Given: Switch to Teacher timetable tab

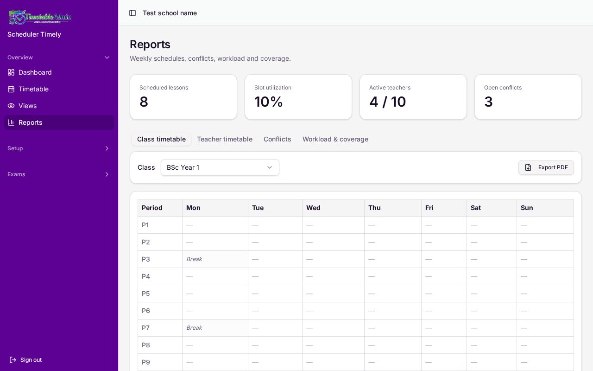Looking at the screenshot, I should click(225, 139).
